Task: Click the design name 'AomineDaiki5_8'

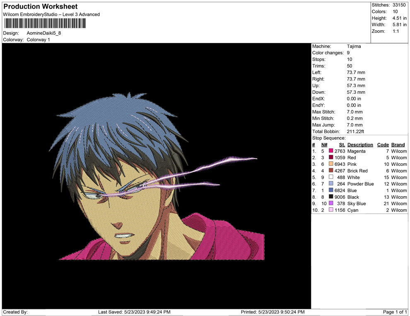Action: click(43, 33)
